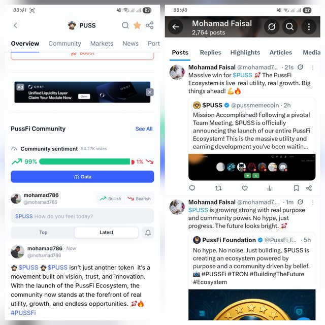Open the three-dot menu on profile header
The image size is (325, 325).
tap(309, 27)
